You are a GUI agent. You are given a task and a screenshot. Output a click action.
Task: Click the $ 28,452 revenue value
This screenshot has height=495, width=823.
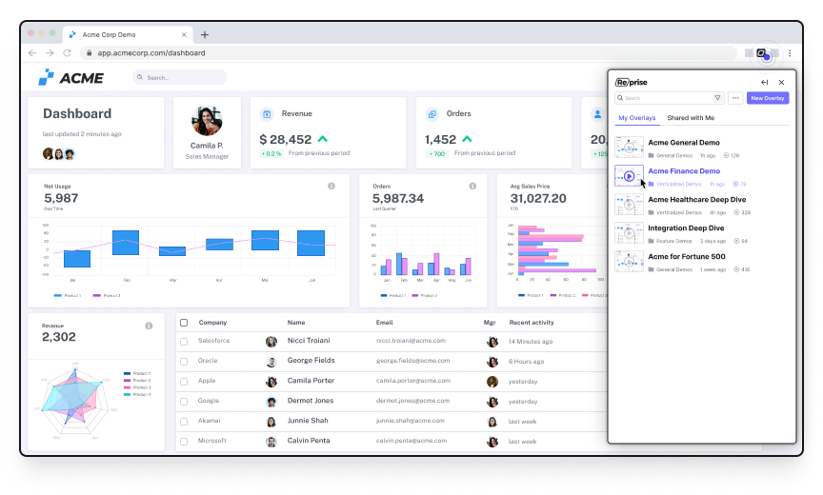pyautogui.click(x=285, y=140)
